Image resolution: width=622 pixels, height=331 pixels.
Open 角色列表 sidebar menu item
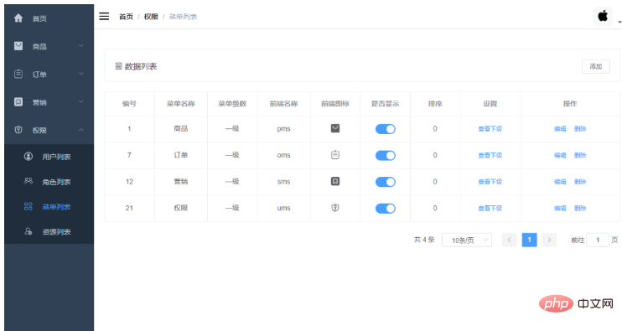pyautogui.click(x=49, y=182)
